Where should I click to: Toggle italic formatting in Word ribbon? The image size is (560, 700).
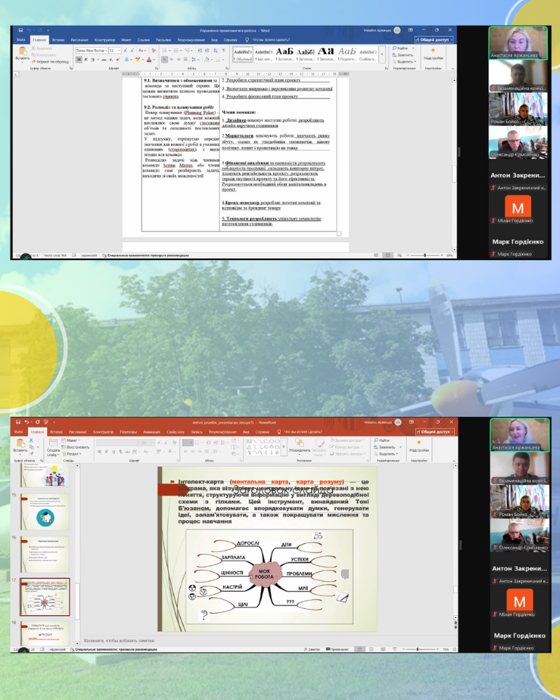[86, 60]
